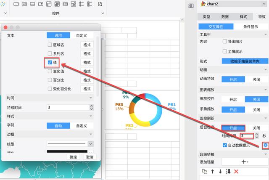The image size is (269, 180).
Task: Select the dropdown tree widget icon
Action: pyautogui.click(x=74, y=4)
